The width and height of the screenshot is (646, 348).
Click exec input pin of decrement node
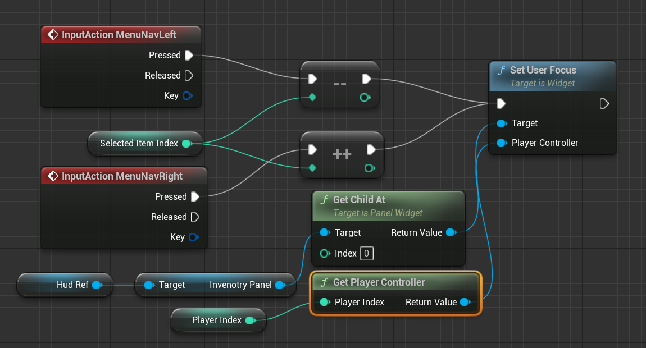point(312,79)
